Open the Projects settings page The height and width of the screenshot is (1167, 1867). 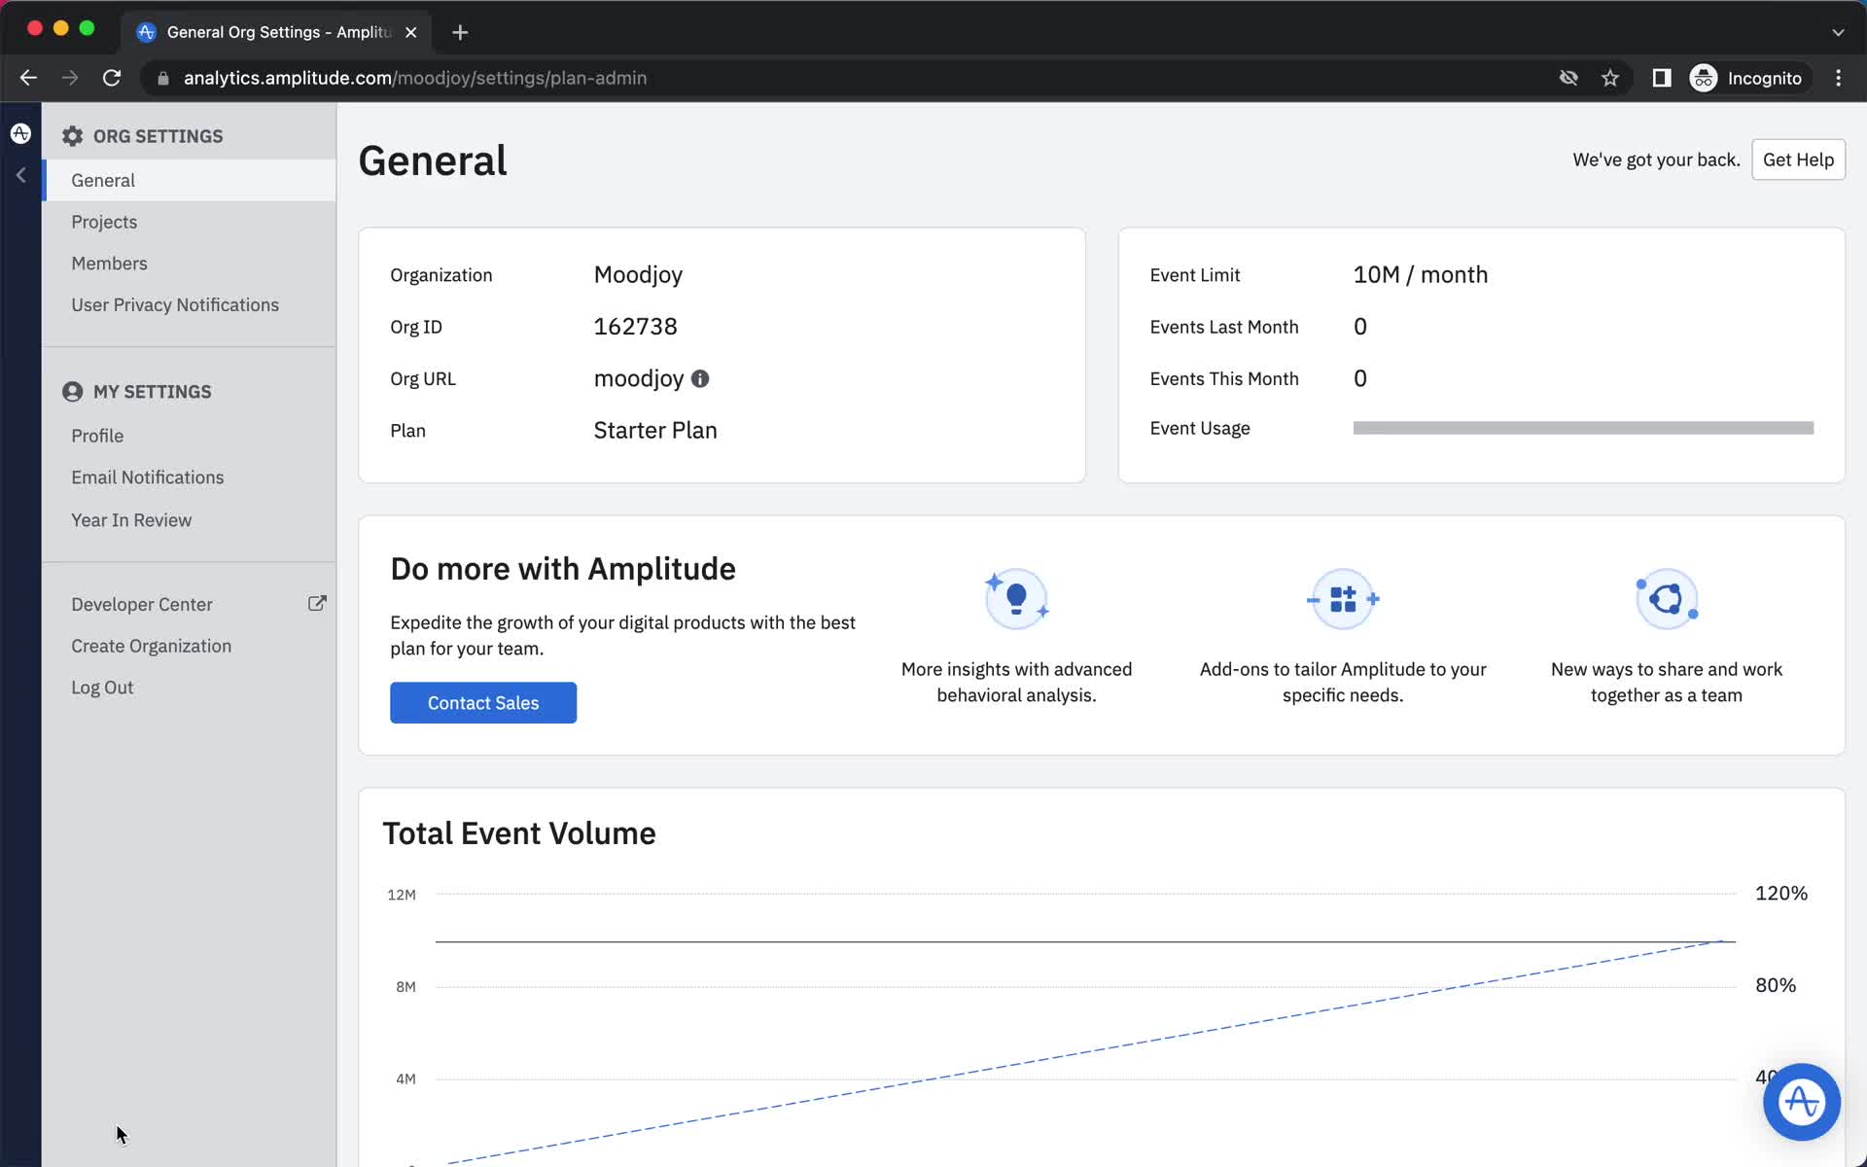104,222
